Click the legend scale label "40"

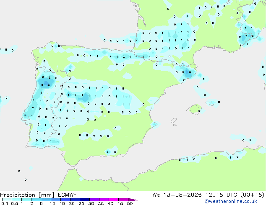(x=110, y=203)
